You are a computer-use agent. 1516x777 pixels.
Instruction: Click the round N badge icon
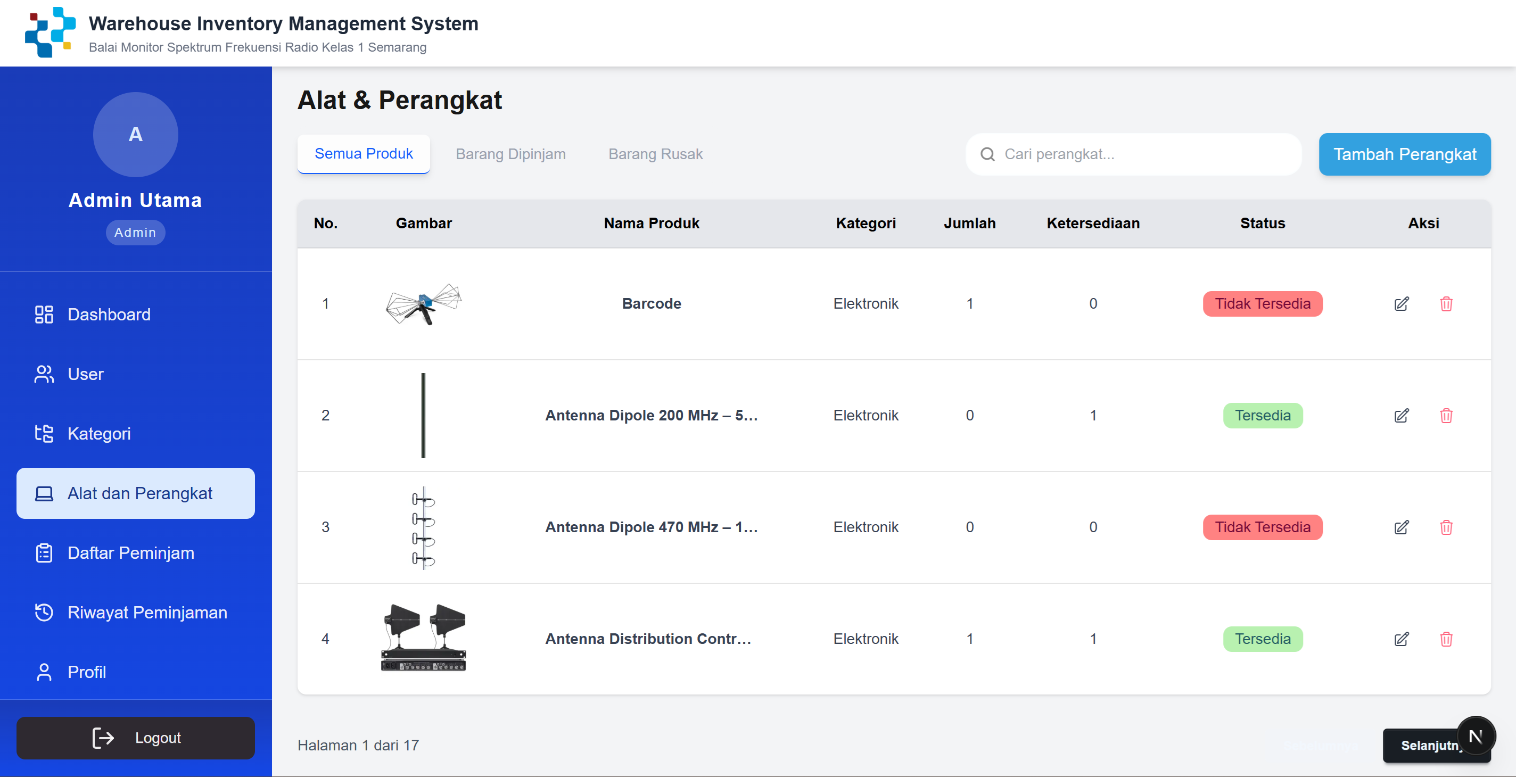point(1476,736)
